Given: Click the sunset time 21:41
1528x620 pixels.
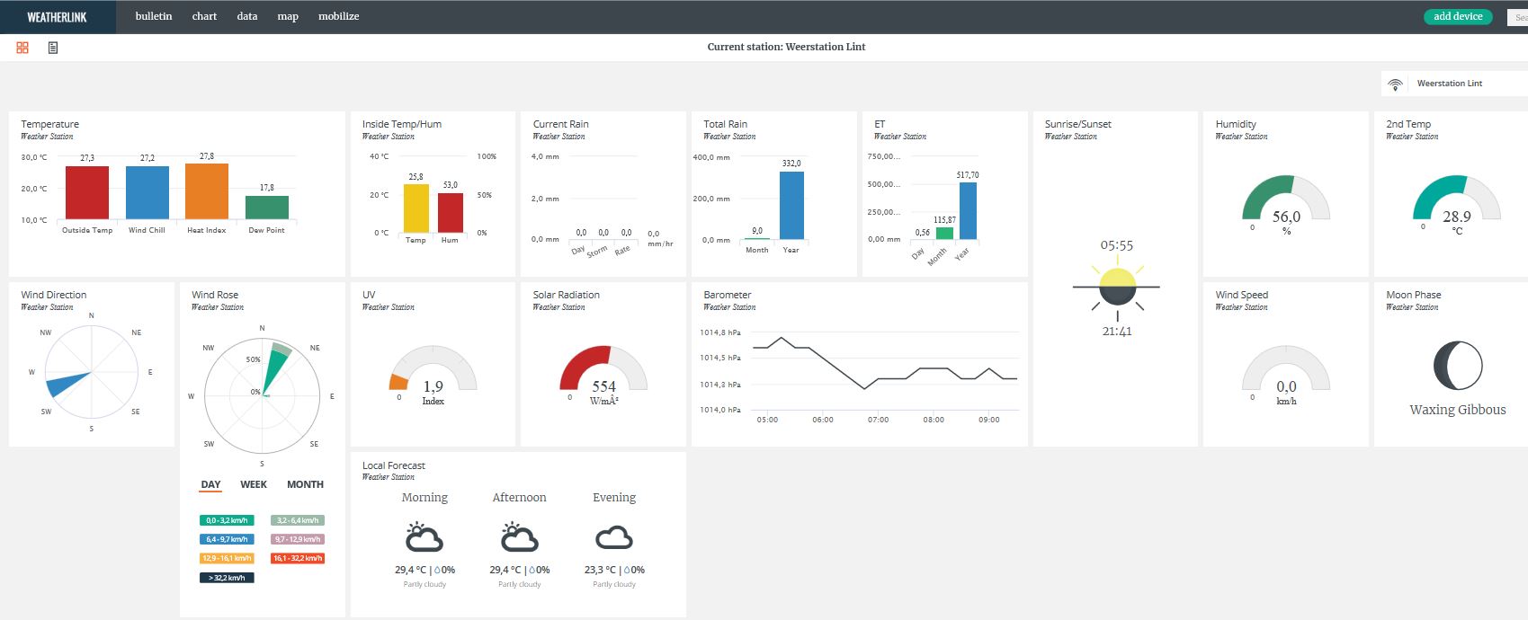Looking at the screenshot, I should (x=1117, y=332).
